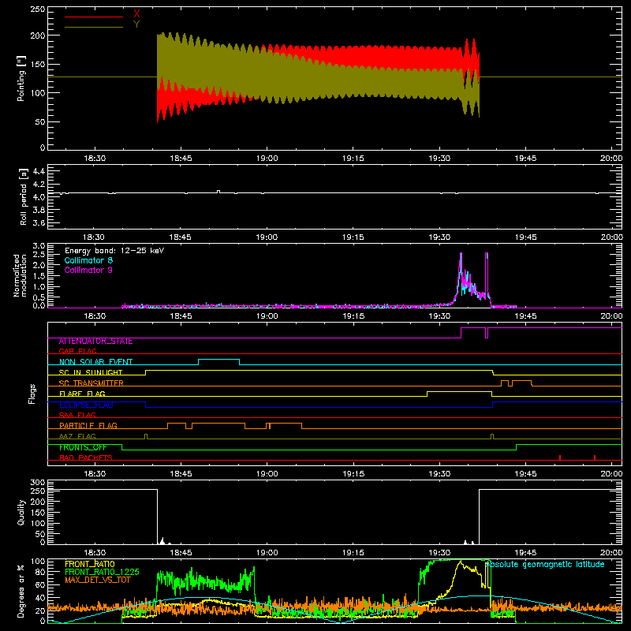Click the 19:15 time label under Roll period panel
The width and height of the screenshot is (631, 631).
click(353, 237)
